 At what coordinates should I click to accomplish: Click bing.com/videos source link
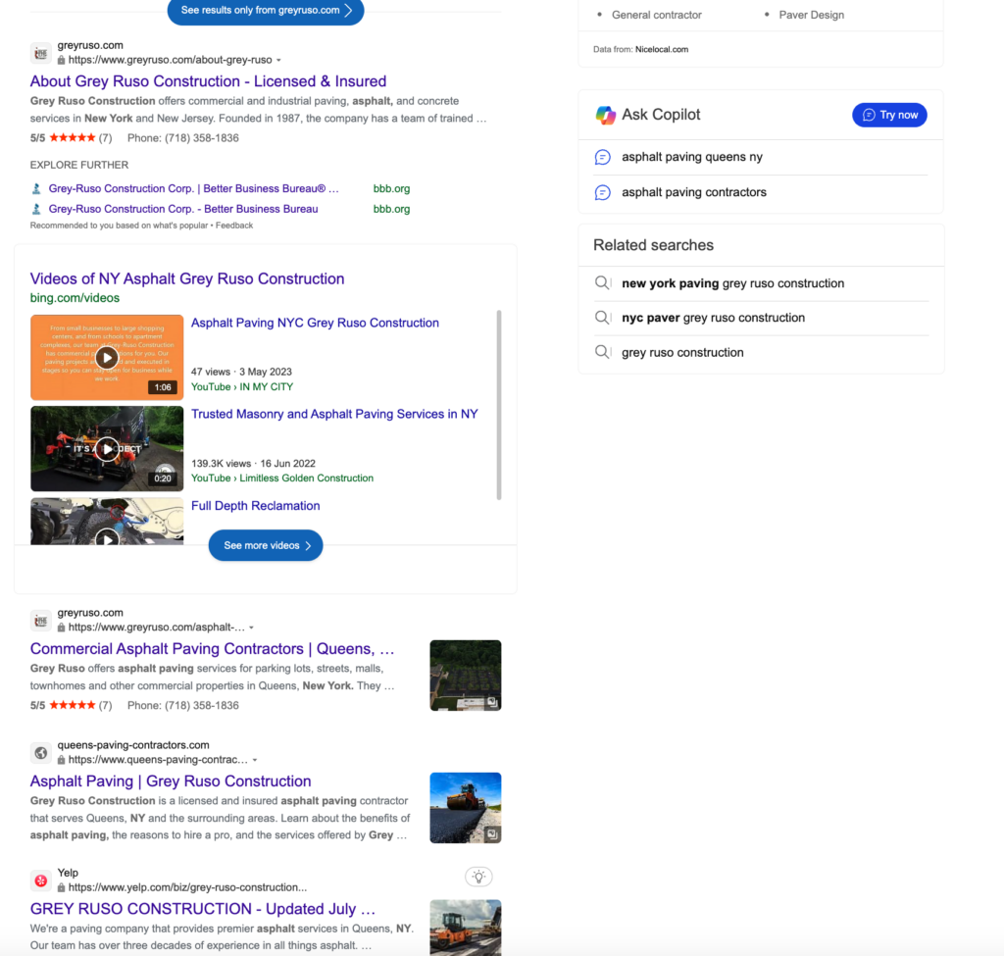point(75,298)
